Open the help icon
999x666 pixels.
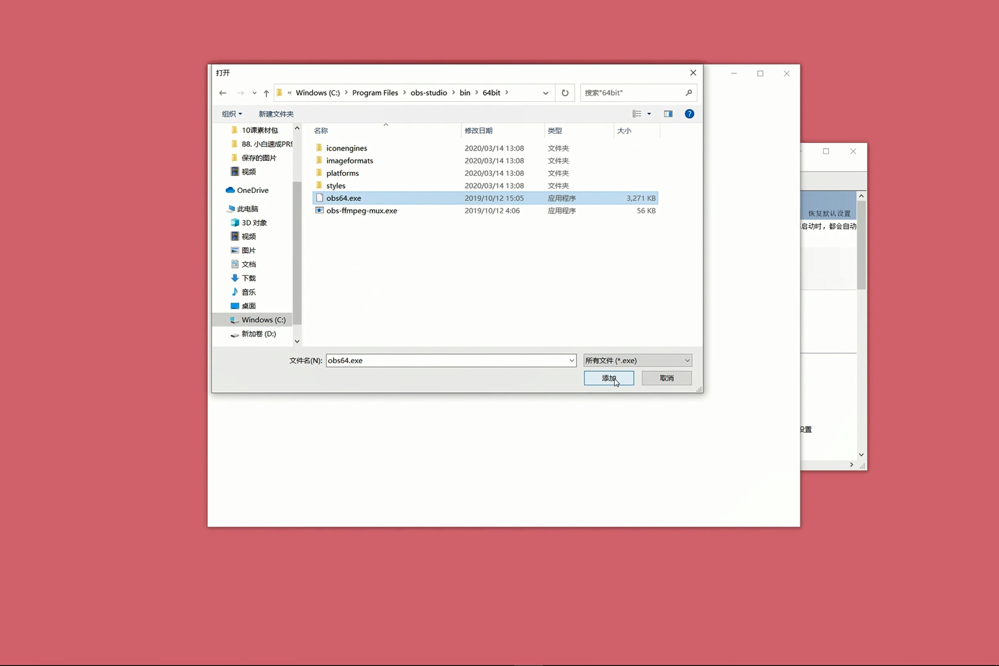(x=689, y=114)
